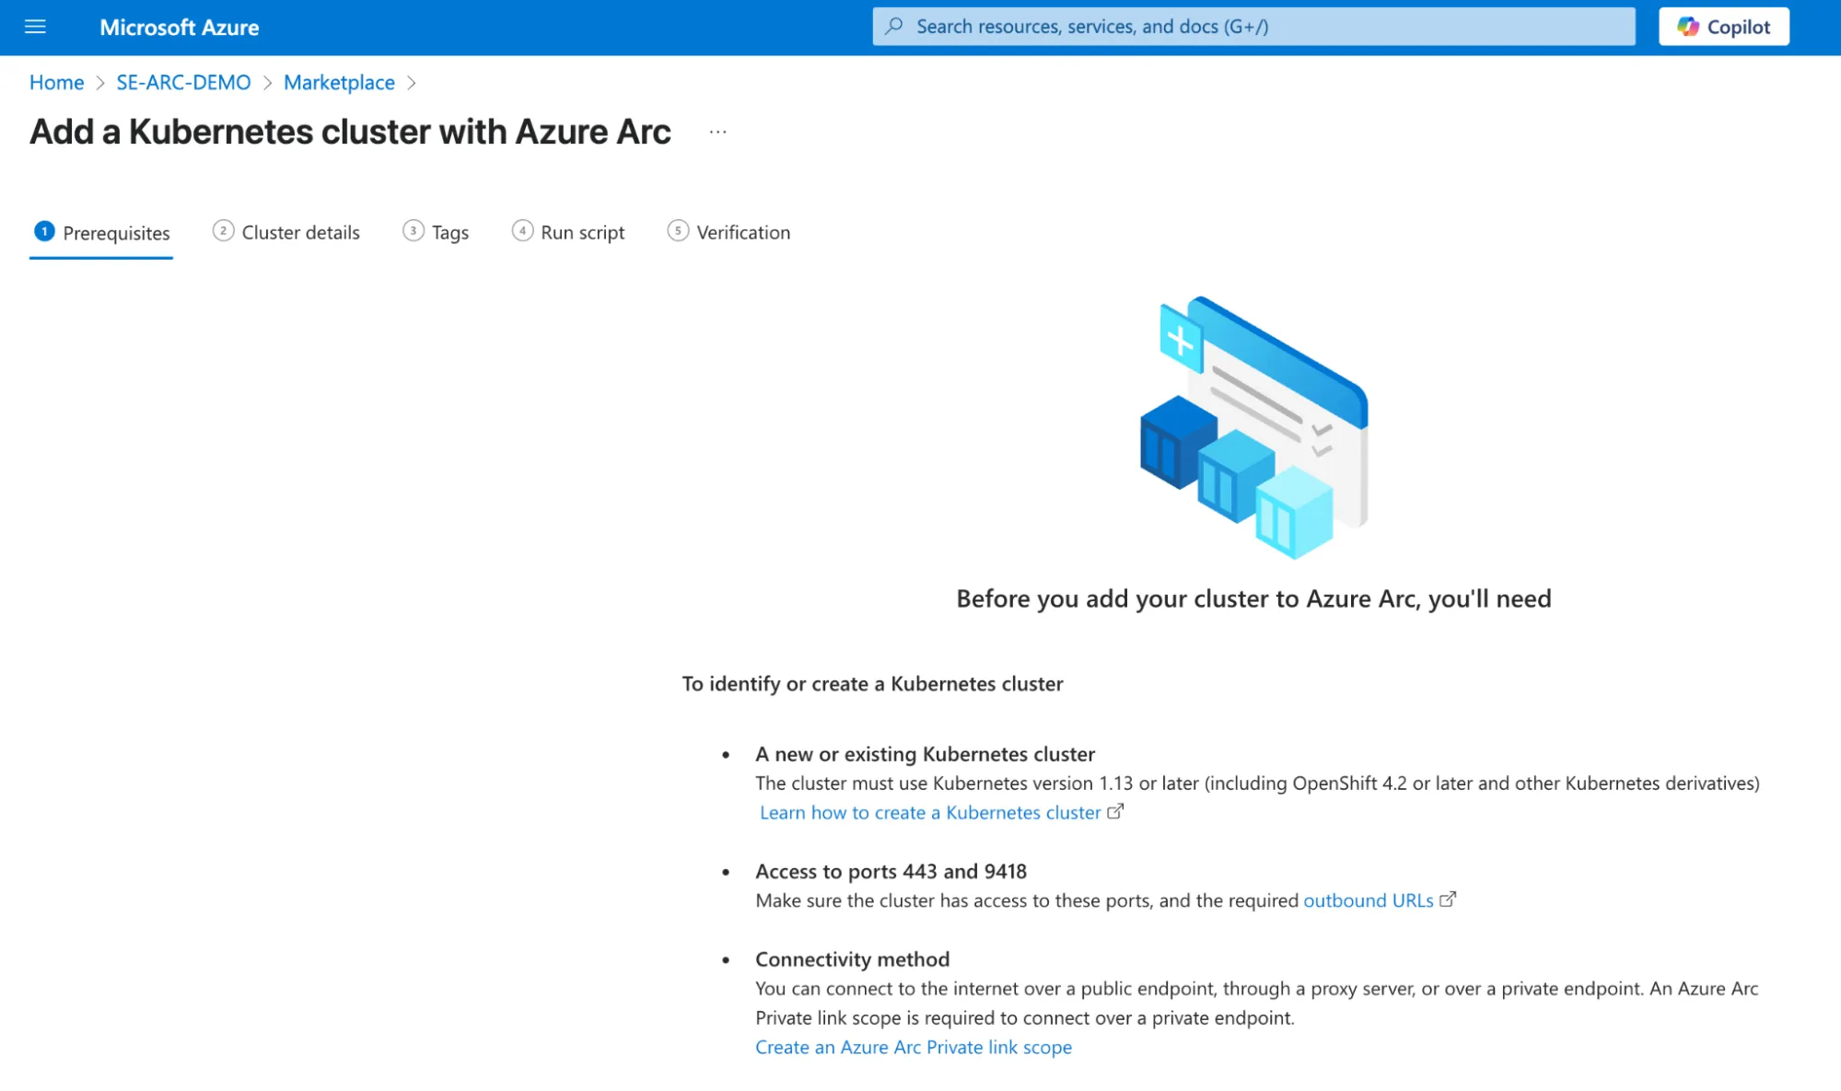
Task: Click step 3 circle icon for Tags
Action: pyautogui.click(x=414, y=231)
